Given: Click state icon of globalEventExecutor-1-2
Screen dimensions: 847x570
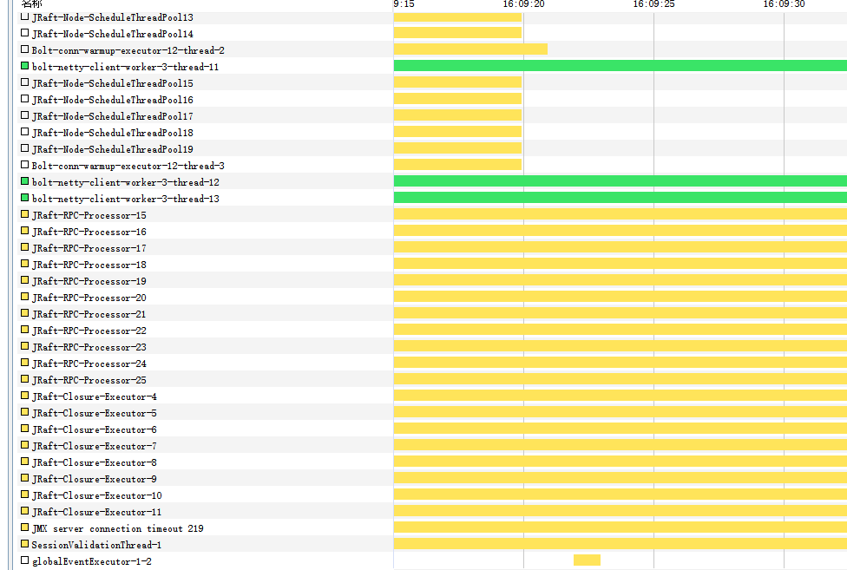Looking at the screenshot, I should (x=24, y=560).
